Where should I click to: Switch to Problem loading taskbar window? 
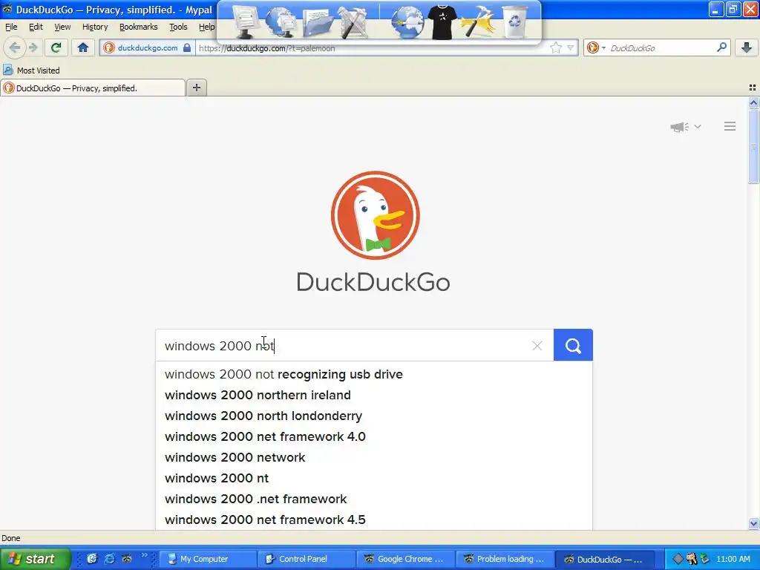coord(505,559)
